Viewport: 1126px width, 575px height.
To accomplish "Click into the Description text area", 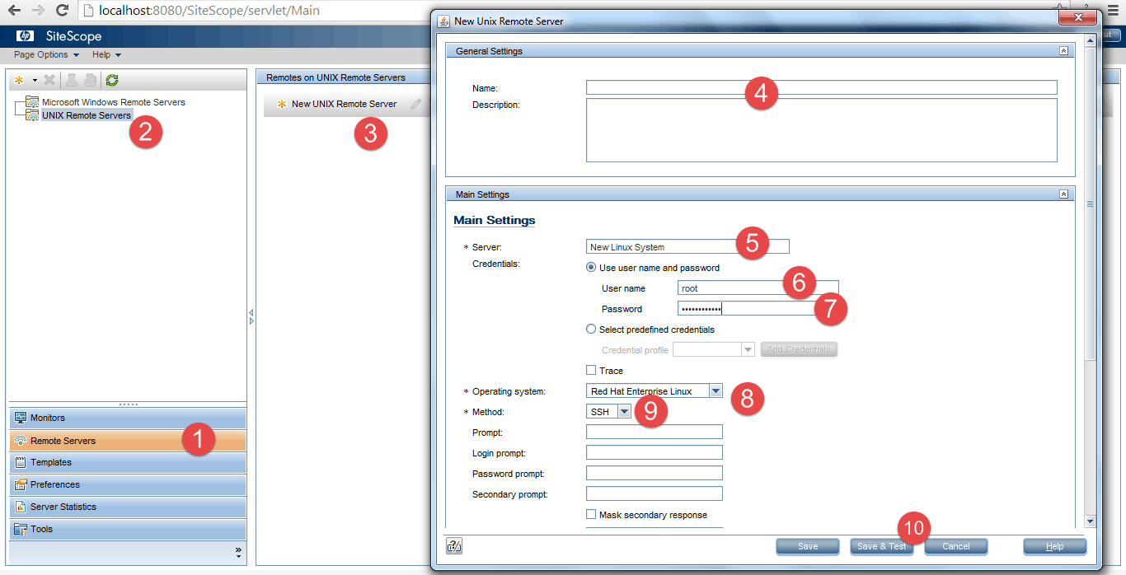I will coord(821,130).
